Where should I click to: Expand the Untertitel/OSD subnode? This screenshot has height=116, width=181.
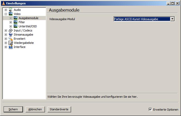point(11,26)
